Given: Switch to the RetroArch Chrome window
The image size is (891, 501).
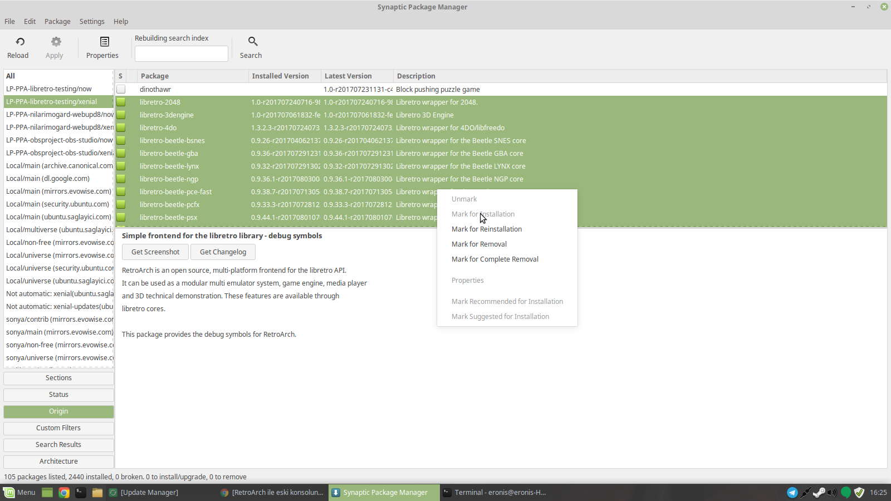Looking at the screenshot, I should [272, 493].
